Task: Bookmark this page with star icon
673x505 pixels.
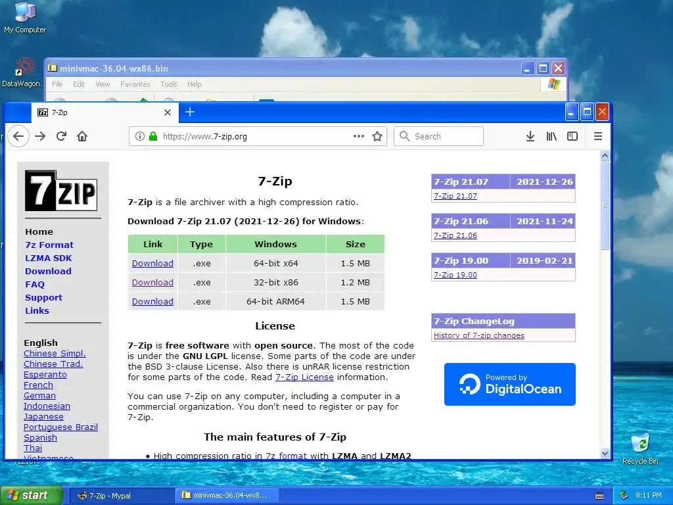Action: [x=377, y=137]
